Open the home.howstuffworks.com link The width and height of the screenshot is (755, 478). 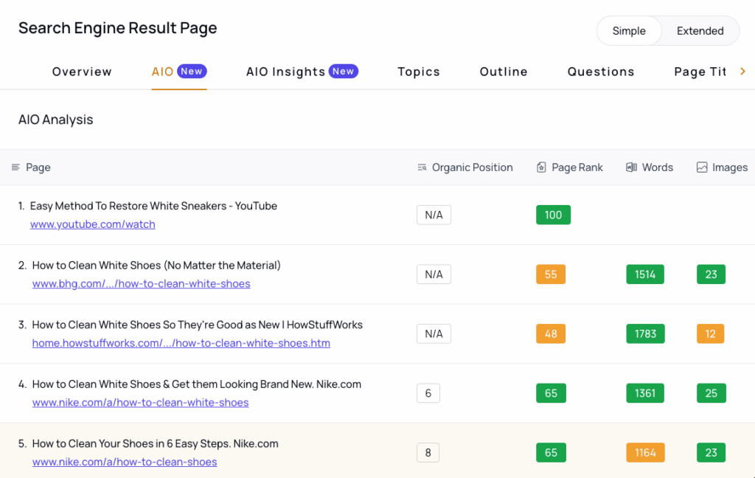point(181,343)
